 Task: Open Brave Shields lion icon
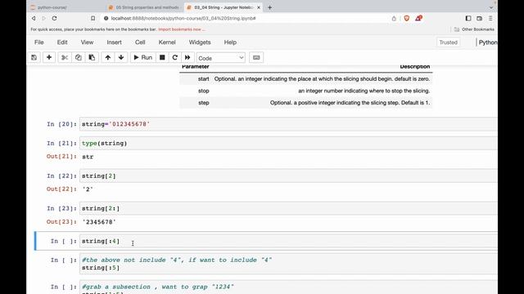tap(407, 18)
